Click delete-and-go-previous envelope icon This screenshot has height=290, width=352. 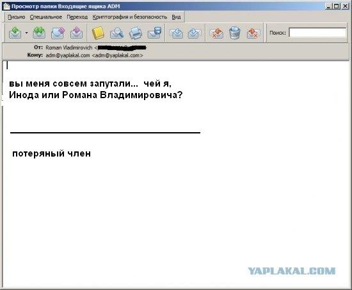[x=216, y=33]
